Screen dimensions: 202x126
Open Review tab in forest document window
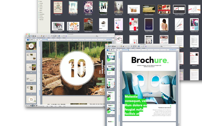click(x=64, y=38)
